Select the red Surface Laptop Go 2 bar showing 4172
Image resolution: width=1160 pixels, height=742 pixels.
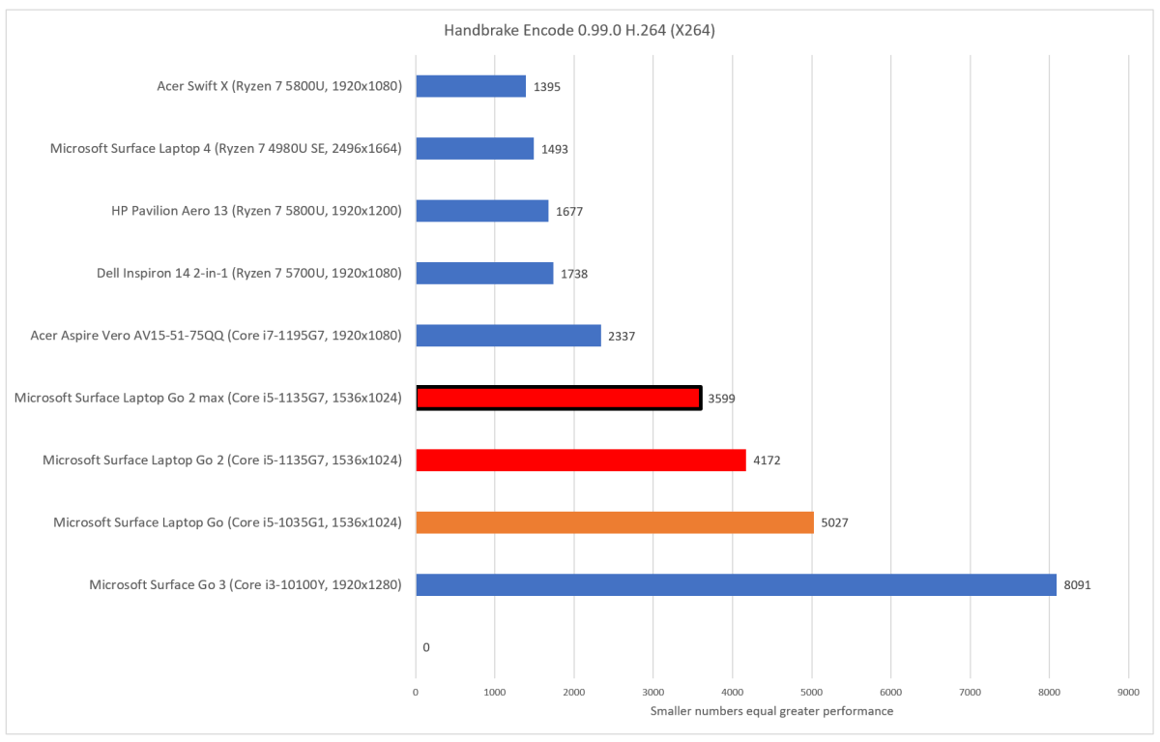click(x=581, y=460)
